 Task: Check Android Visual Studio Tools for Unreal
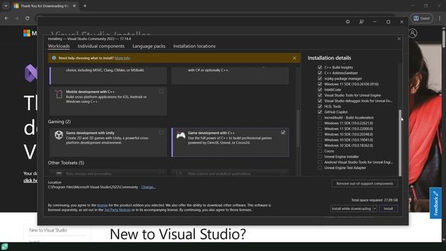point(320,162)
